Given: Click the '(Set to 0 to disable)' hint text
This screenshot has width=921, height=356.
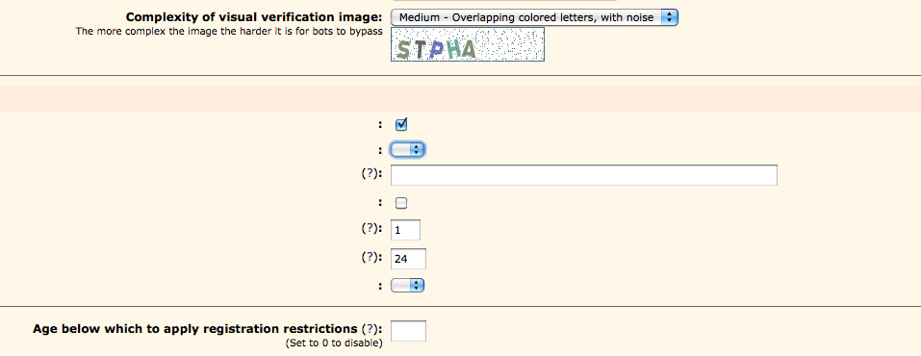Looking at the screenshot, I should pyautogui.click(x=334, y=343).
